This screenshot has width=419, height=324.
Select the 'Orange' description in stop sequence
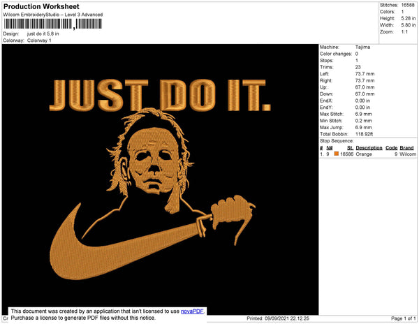tap(364, 154)
